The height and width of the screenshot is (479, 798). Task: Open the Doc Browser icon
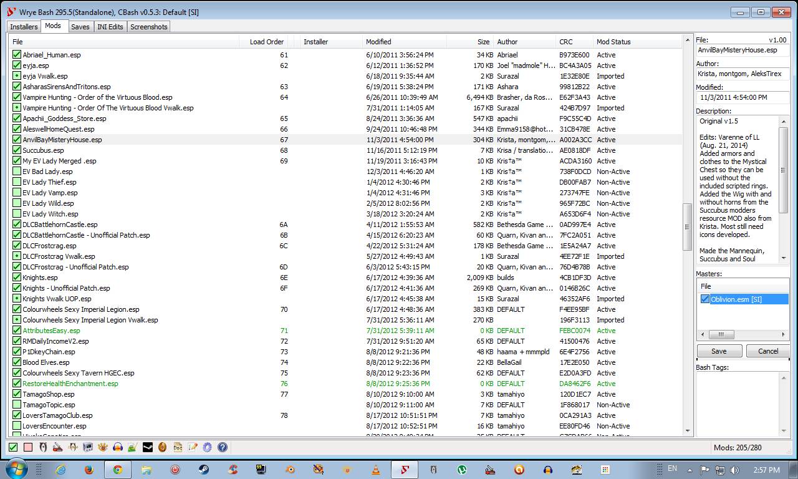tap(178, 447)
